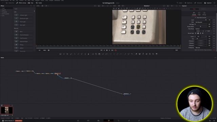Select the clip thumbnail in the bottom-left strip
The width and height of the screenshot is (217, 122).
7,110
